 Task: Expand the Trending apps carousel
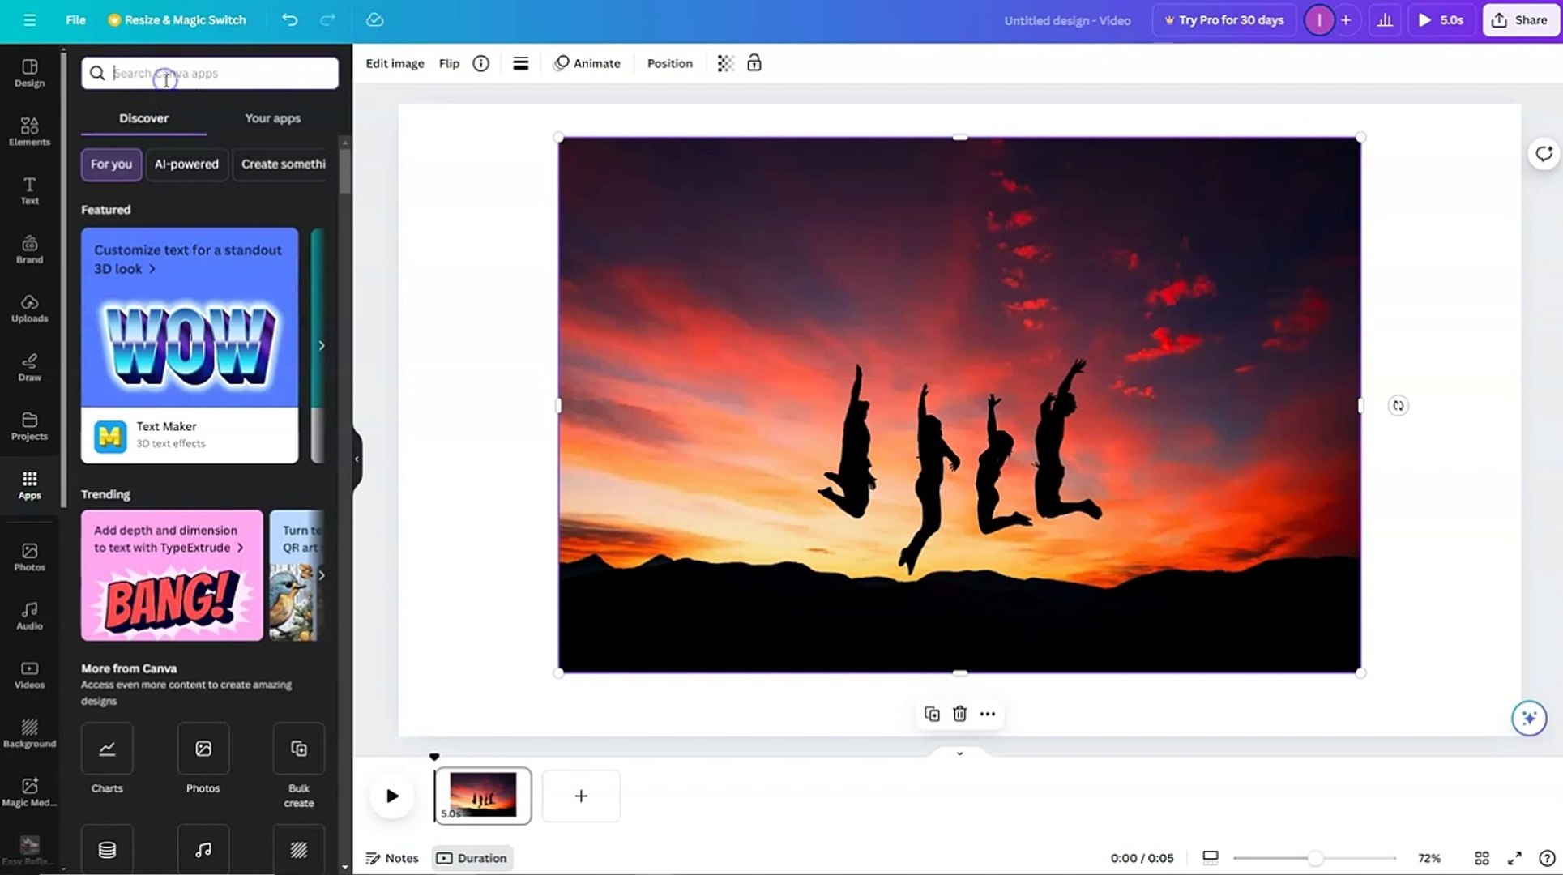[x=322, y=575]
